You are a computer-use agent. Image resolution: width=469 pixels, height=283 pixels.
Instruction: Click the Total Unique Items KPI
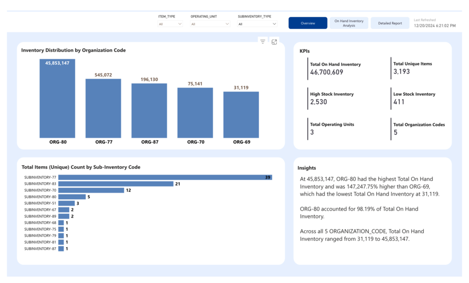coord(413,68)
